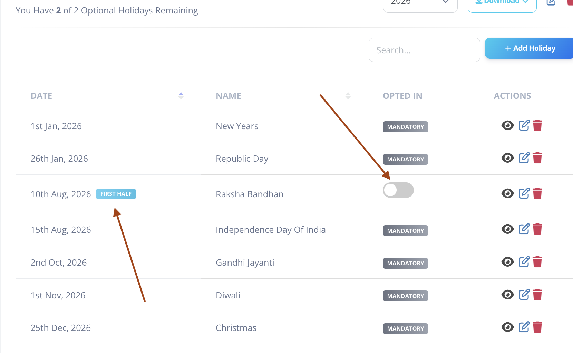View the Independence Day Of India entry
573x353 pixels.
coord(507,229)
